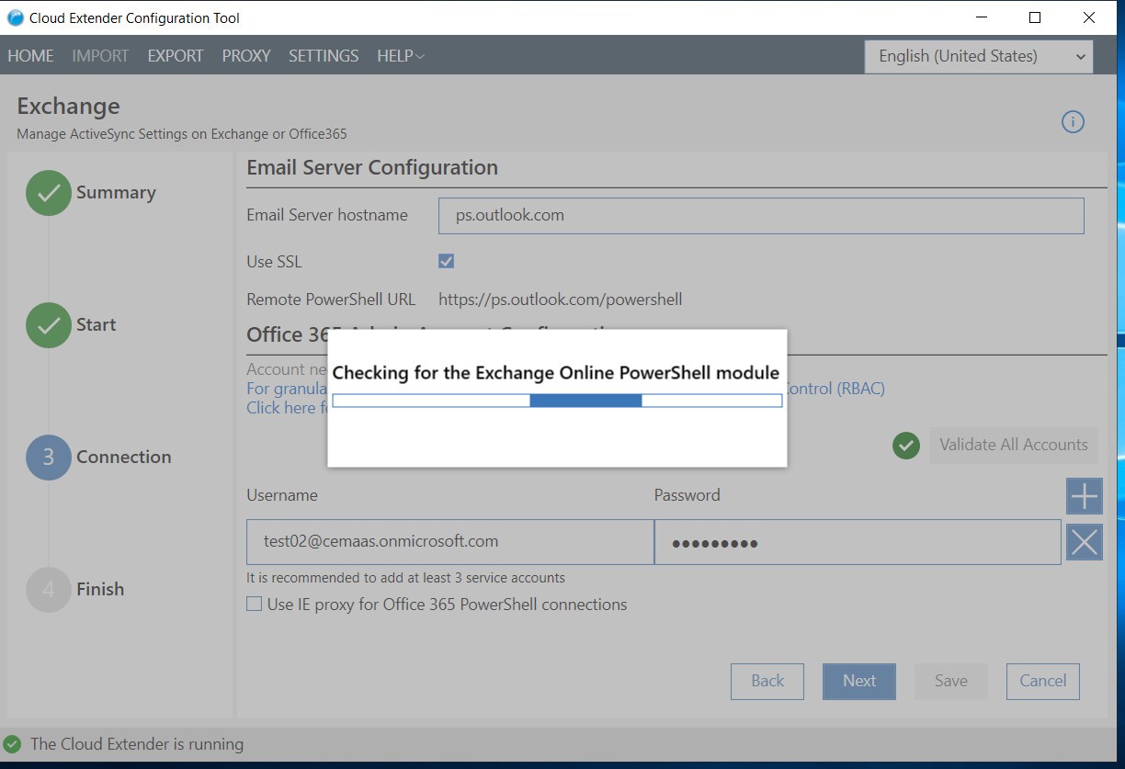1125x769 pixels.
Task: Enable IE proxy for Office 365 PowerShell connections
Action: coord(253,604)
